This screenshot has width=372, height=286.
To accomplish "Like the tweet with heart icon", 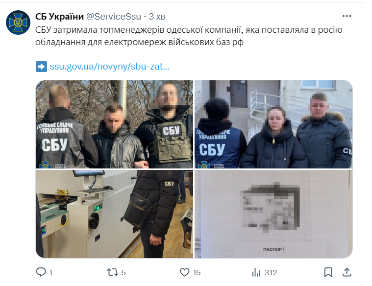I will [185, 272].
